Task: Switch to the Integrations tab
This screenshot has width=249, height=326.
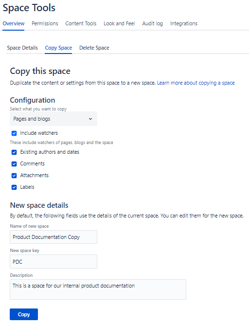Action: (x=184, y=23)
